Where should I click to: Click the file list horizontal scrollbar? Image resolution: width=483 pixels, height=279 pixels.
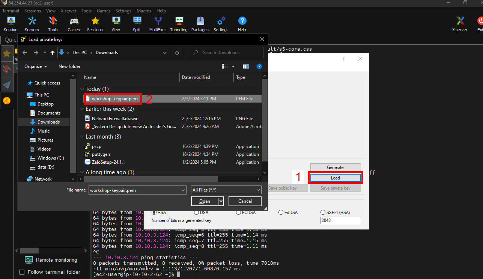pyautogui.click(x=150, y=179)
